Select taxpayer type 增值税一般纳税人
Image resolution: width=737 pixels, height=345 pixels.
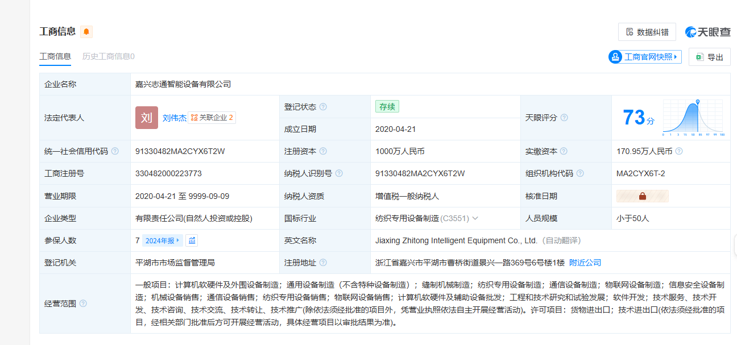click(407, 196)
